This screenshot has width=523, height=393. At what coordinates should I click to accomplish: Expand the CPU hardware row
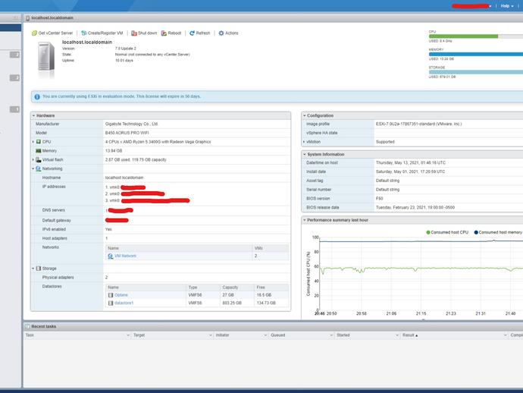click(33, 142)
